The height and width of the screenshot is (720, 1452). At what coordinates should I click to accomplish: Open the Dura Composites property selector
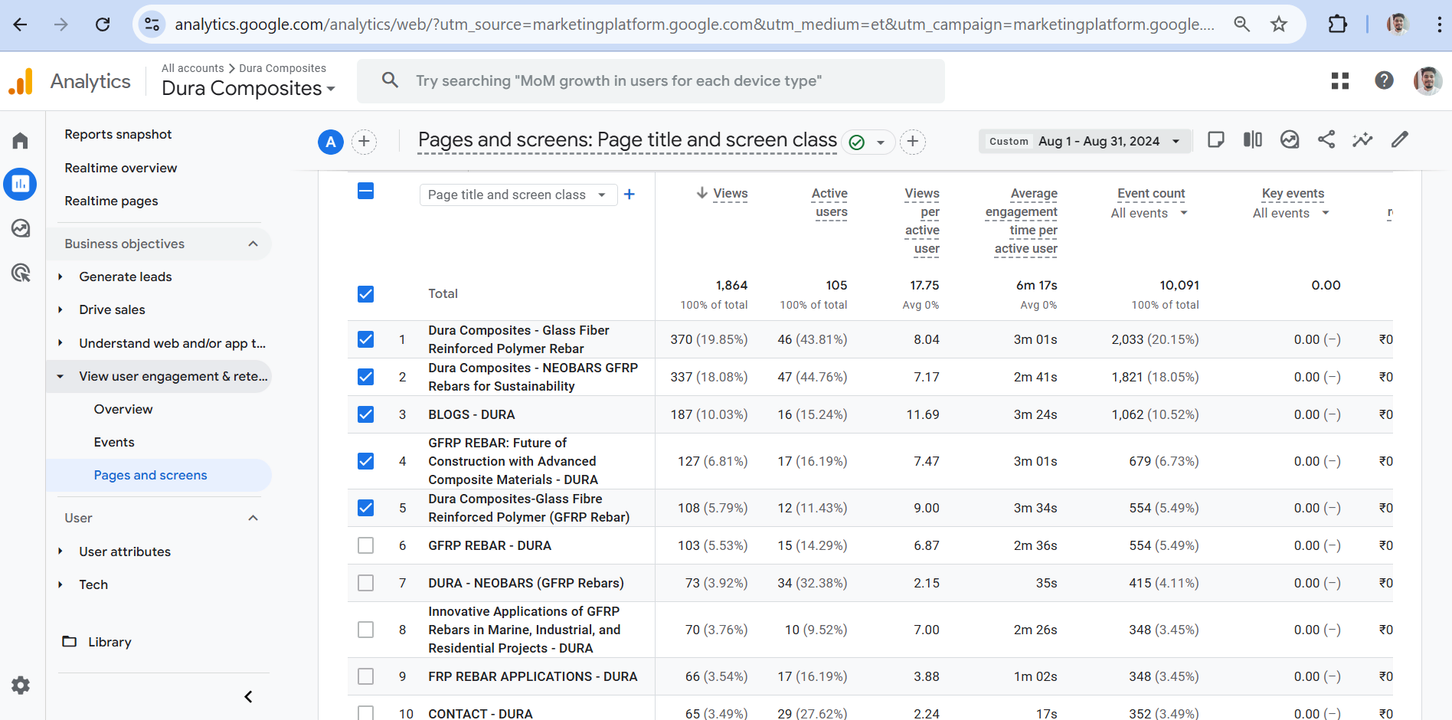248,88
